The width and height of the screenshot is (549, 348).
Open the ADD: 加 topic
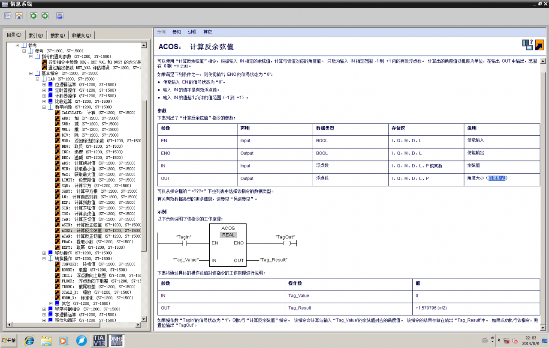[90, 118]
